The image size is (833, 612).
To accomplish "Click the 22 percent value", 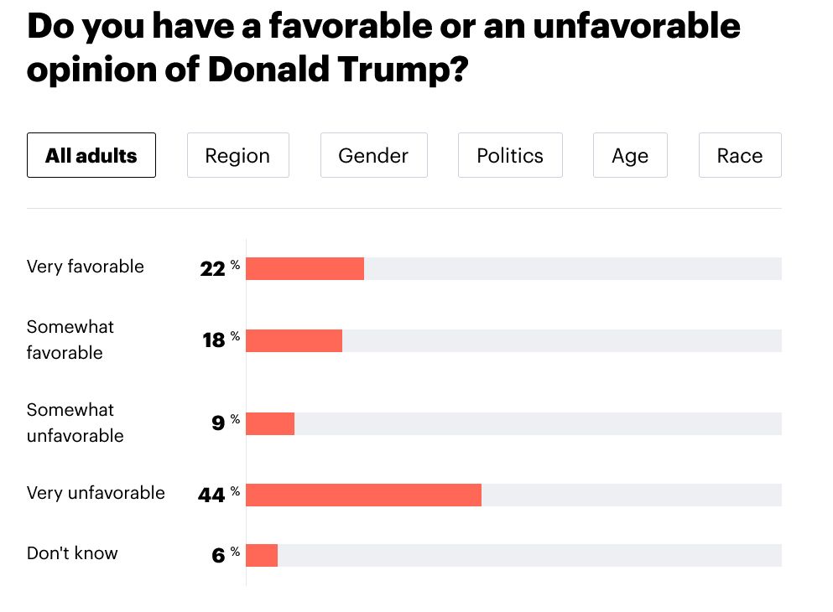I will 220,268.
